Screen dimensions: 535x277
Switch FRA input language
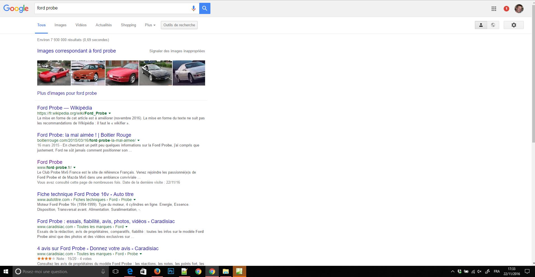(497, 271)
